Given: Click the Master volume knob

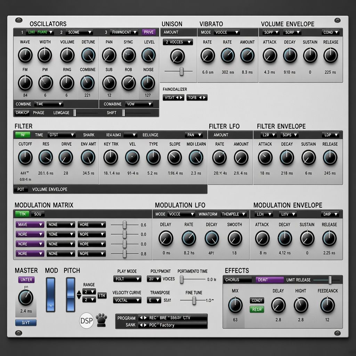Looking at the screenshot, I should tap(26, 298).
